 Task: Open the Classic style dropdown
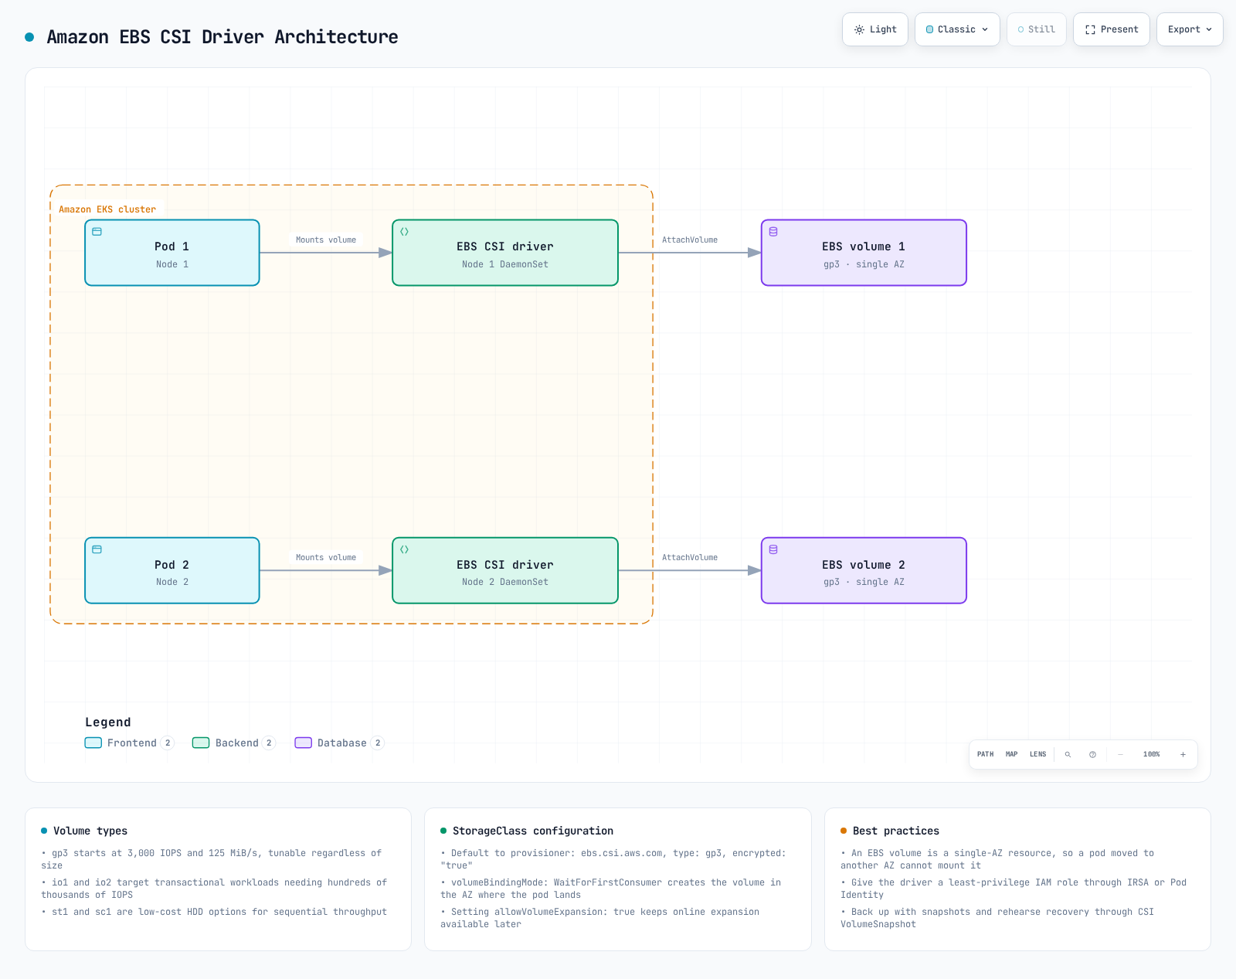coord(957,29)
